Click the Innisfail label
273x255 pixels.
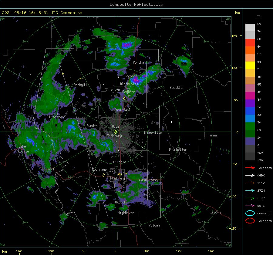click(122, 110)
